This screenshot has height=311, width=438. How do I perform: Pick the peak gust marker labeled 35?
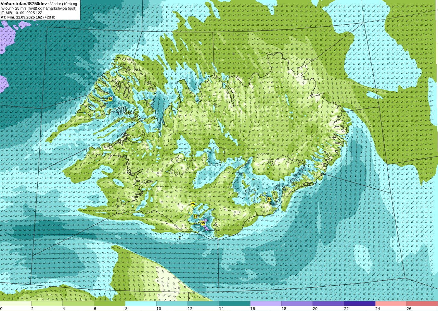pos(203,223)
